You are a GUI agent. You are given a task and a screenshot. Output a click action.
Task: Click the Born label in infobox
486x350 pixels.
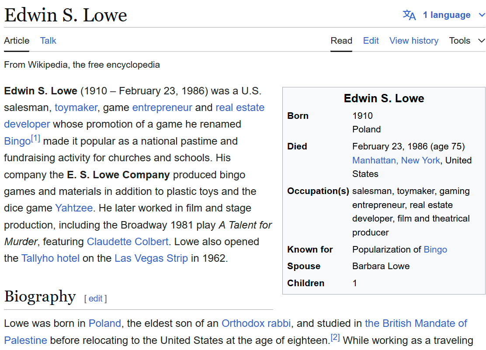[x=298, y=116]
